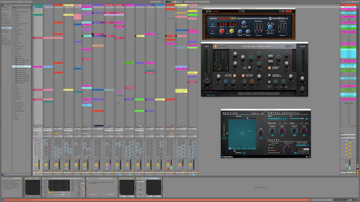Open the dearVR Recording Hall preset dropdown

click(x=277, y=119)
